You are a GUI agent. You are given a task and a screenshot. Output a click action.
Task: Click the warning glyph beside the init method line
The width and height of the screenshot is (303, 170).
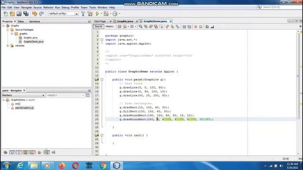click(x=96, y=136)
